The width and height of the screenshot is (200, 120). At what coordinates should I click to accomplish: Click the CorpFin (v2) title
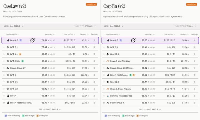point(114,6)
